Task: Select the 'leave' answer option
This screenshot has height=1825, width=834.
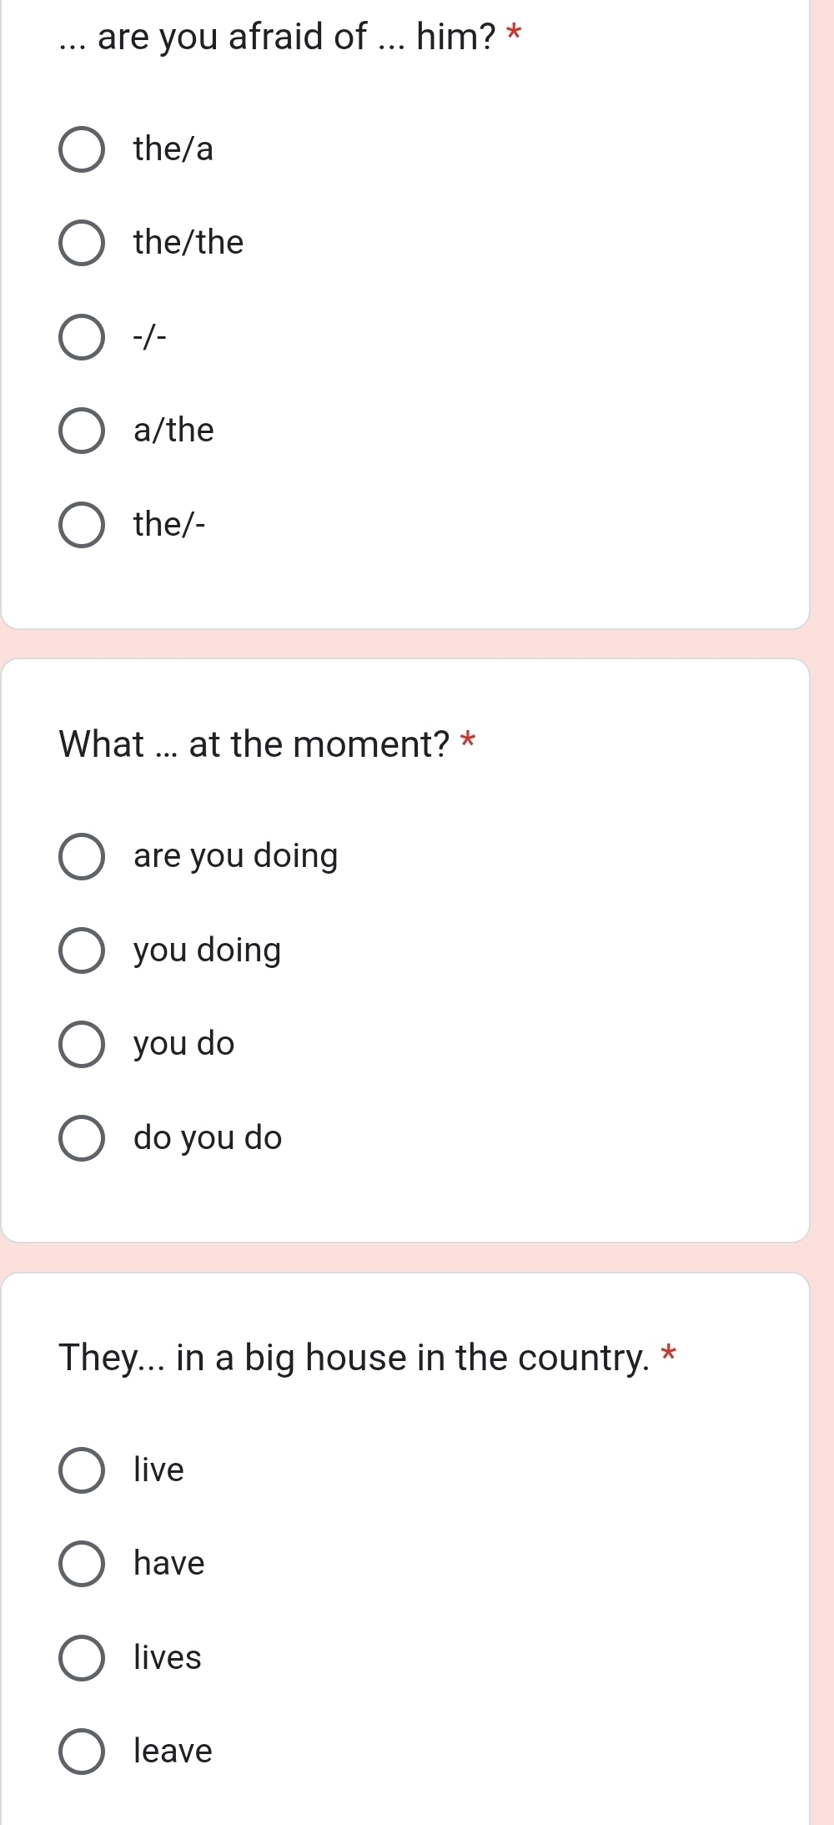Action: click(x=82, y=1752)
